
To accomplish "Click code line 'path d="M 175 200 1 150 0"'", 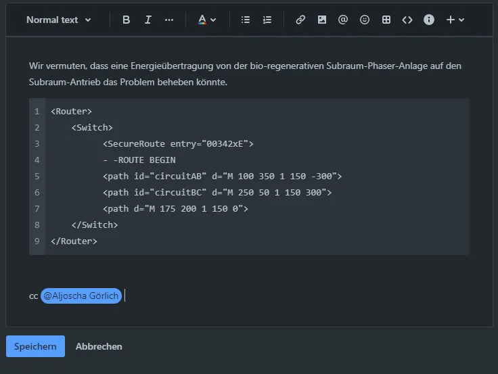I will click(x=176, y=208).
